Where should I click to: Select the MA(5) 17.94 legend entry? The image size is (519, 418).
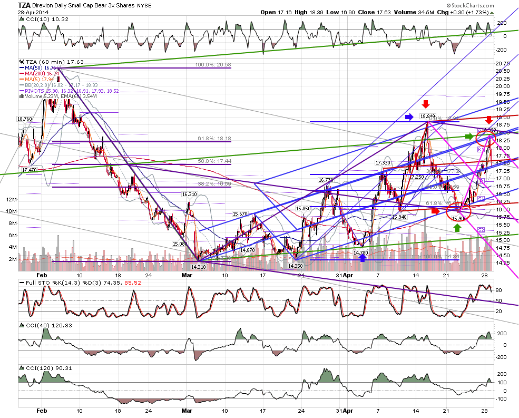38,79
